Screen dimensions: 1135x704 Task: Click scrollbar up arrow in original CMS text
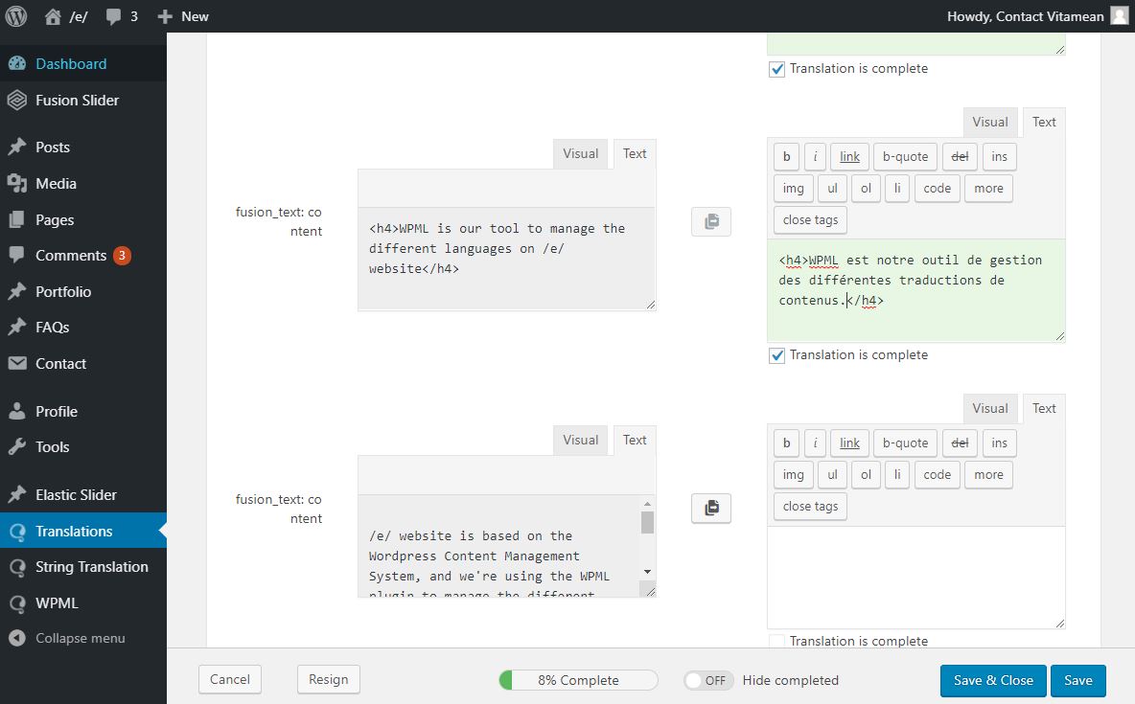pyautogui.click(x=647, y=504)
